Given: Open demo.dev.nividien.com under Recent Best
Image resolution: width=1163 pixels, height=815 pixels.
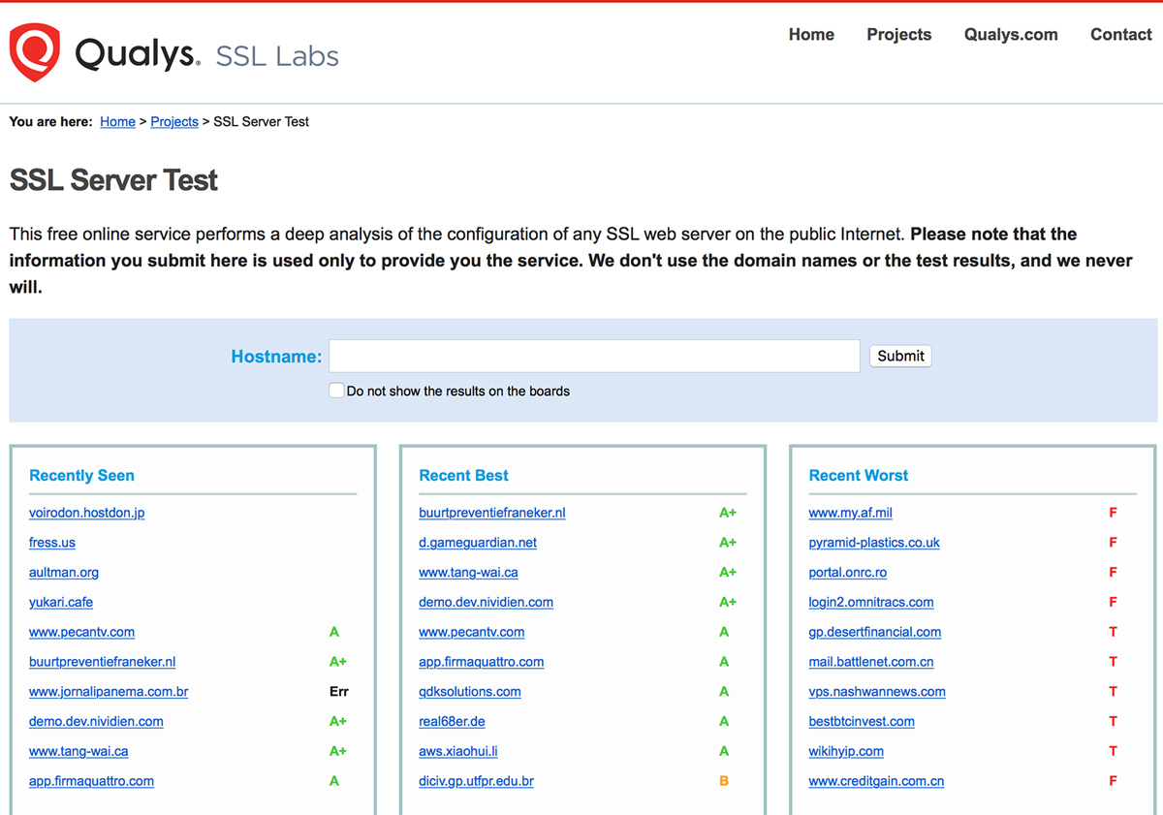Looking at the screenshot, I should click(486, 603).
